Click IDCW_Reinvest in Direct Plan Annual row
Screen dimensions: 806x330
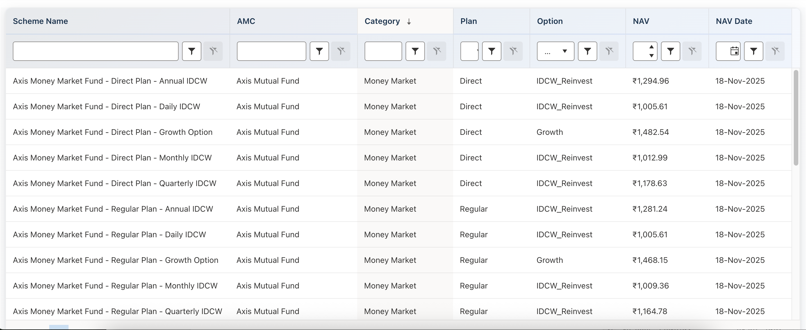click(x=564, y=81)
